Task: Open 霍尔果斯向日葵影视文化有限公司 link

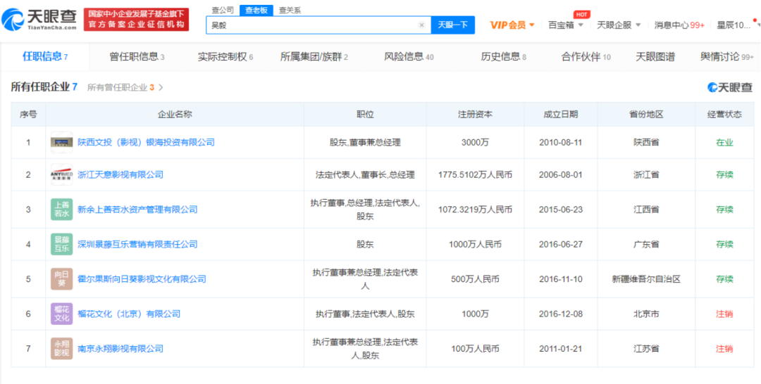Action: [x=142, y=279]
